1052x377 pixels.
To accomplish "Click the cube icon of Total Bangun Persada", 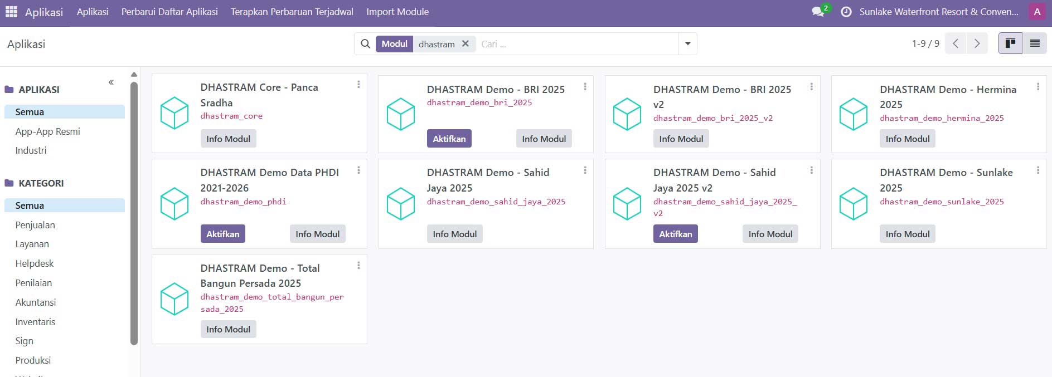I will tap(174, 299).
